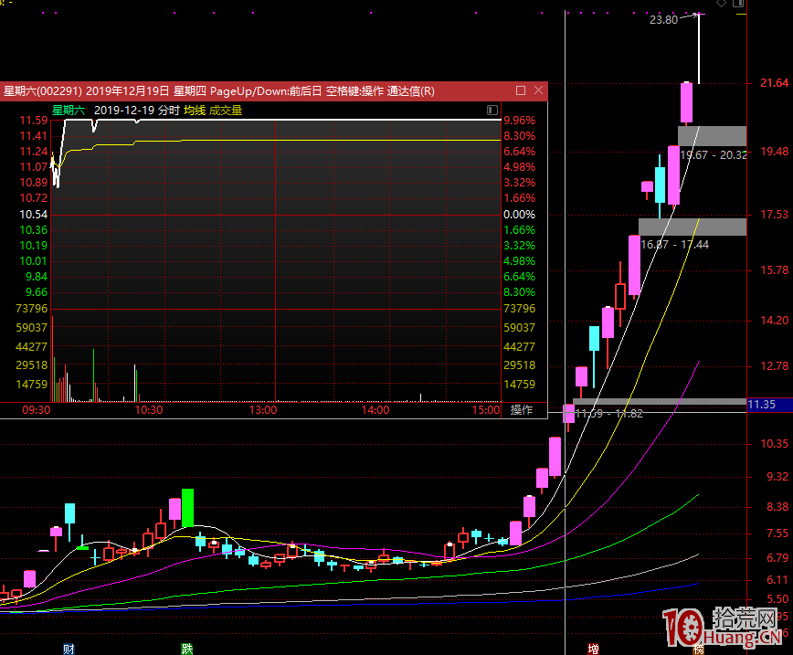Maximize the intraday popup window
The image size is (793, 655).
521,90
